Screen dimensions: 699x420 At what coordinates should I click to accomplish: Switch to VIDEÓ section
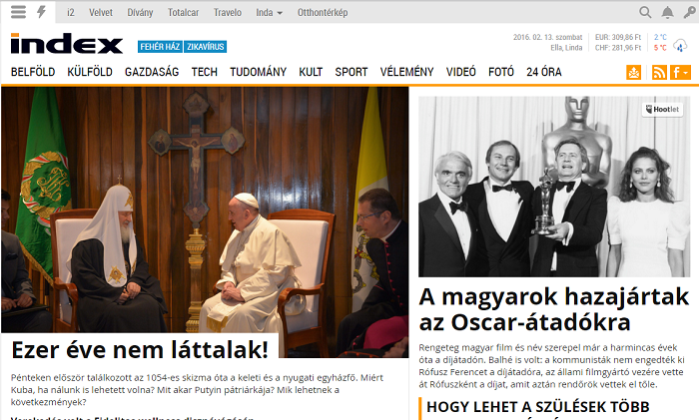(x=461, y=72)
